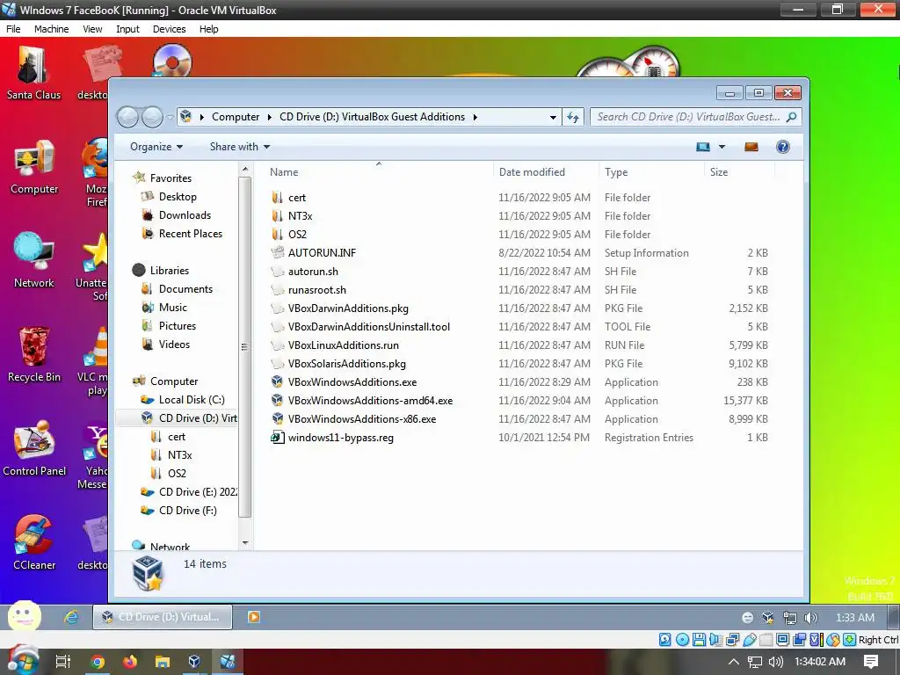Show the preview pane

(751, 147)
